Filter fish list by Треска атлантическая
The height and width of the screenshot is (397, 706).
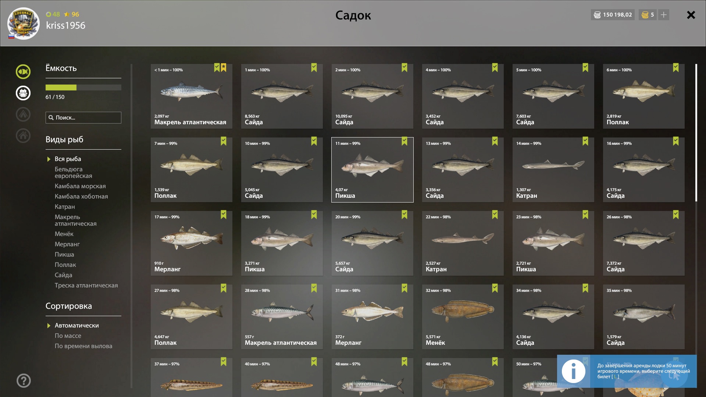click(86, 285)
